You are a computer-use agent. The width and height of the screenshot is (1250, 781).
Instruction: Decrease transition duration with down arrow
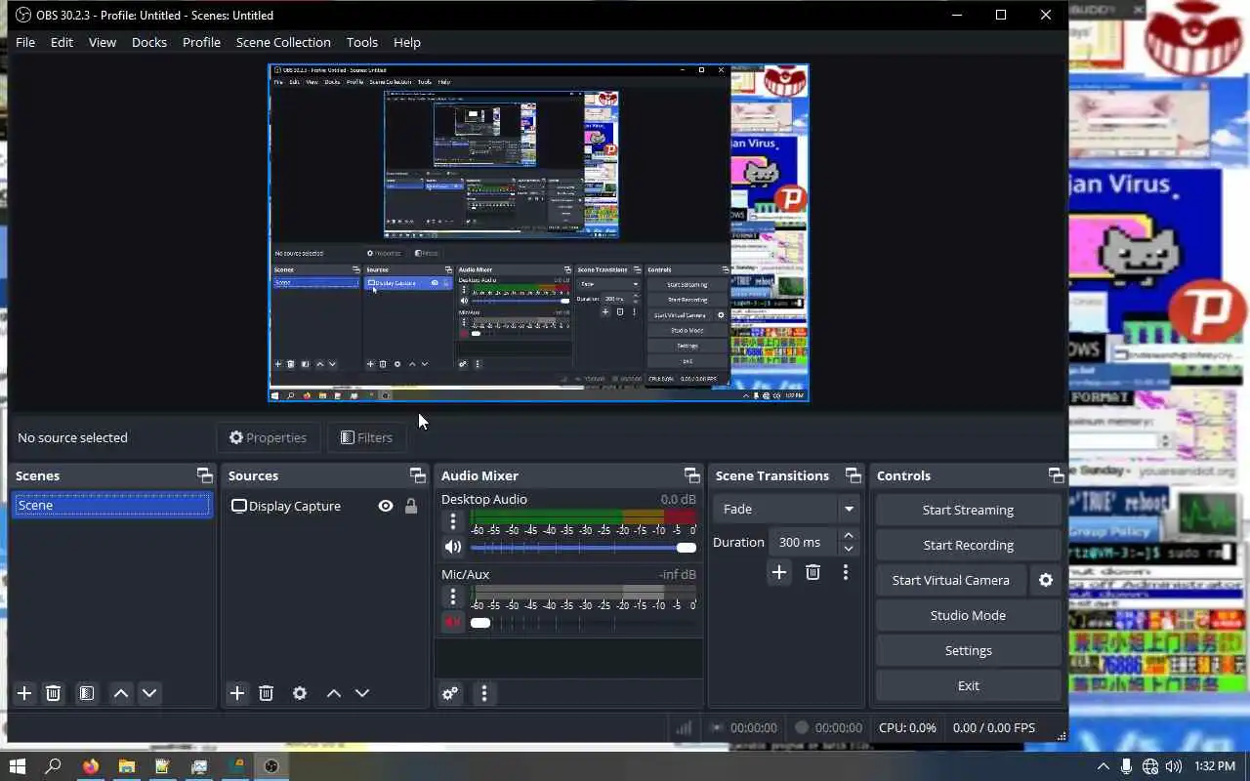849,549
